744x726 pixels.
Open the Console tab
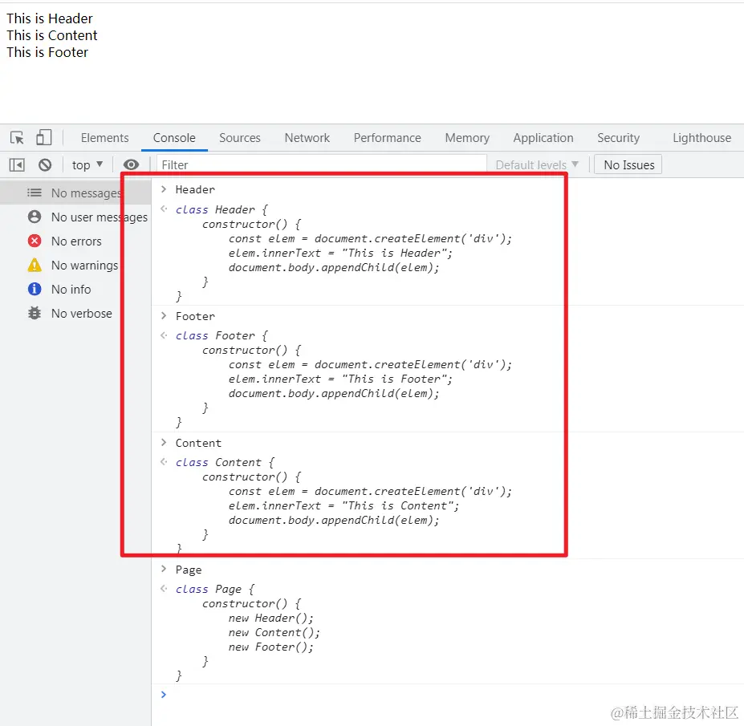(x=174, y=138)
